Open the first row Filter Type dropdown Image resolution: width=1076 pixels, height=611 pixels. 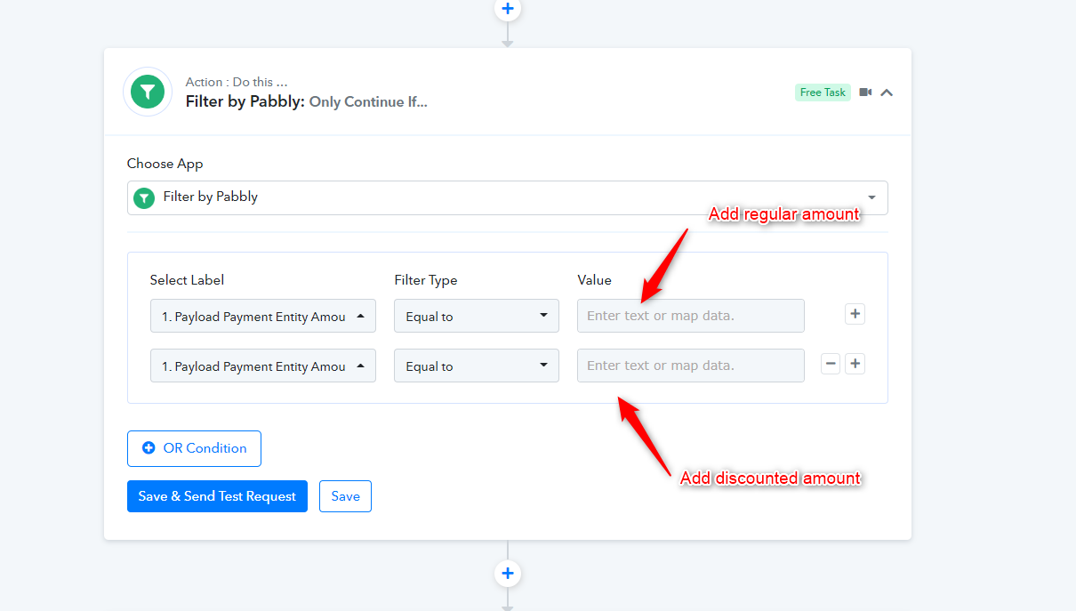[477, 316]
